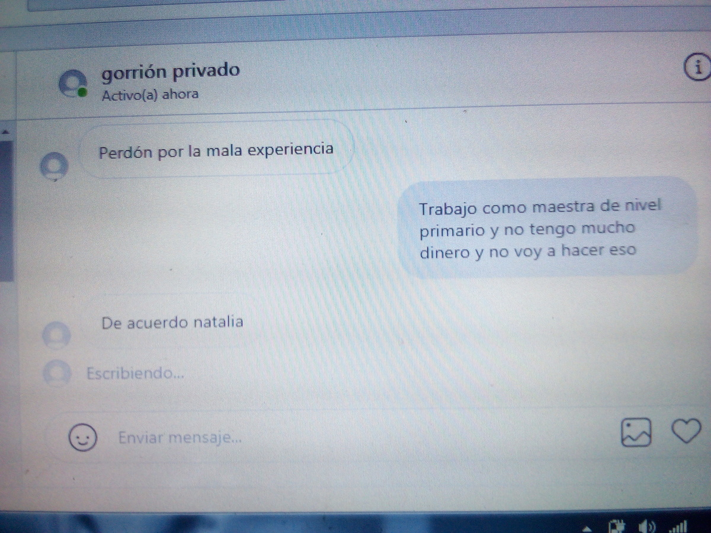Click the emoji smiley icon
The width and height of the screenshot is (711, 533).
[x=82, y=438]
